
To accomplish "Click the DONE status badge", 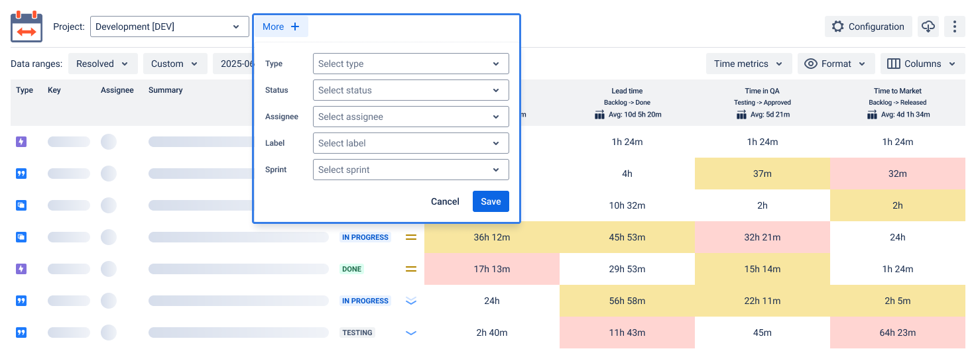I will click(352, 269).
